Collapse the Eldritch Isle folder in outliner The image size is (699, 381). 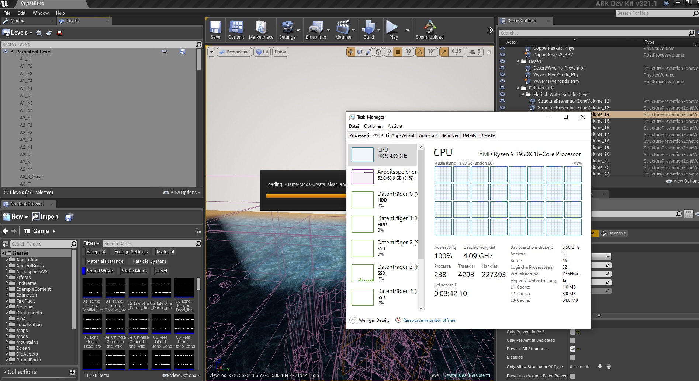(x=518, y=88)
